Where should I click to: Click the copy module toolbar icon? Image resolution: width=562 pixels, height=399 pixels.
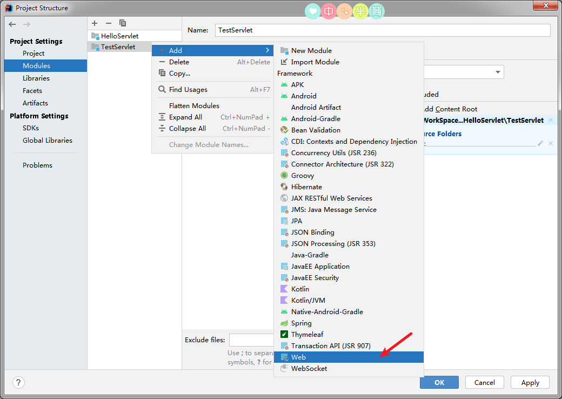click(123, 23)
